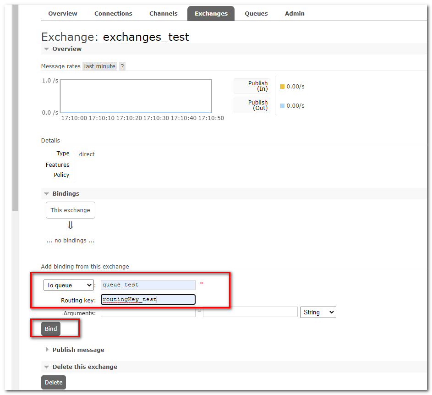The height and width of the screenshot is (395, 432).
Task: Open the String argument type dropdown
Action: click(318, 312)
